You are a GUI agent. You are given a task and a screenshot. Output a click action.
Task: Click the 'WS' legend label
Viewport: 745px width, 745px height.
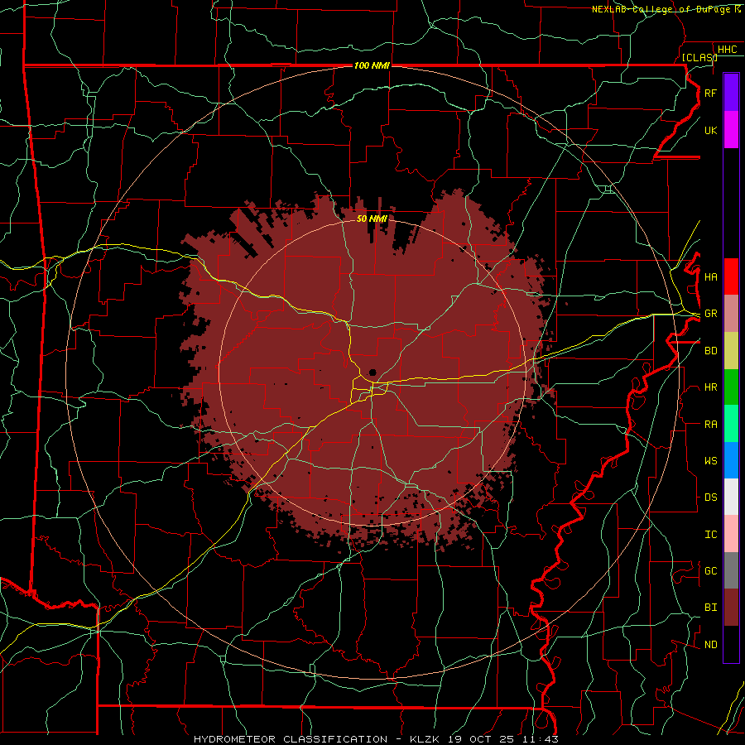710,461
